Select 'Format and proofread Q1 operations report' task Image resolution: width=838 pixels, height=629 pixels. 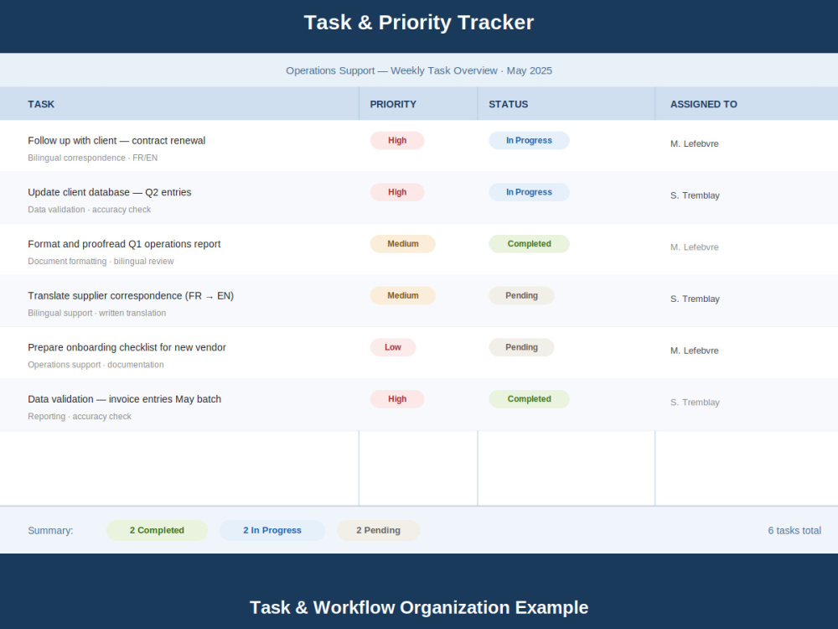[124, 244]
